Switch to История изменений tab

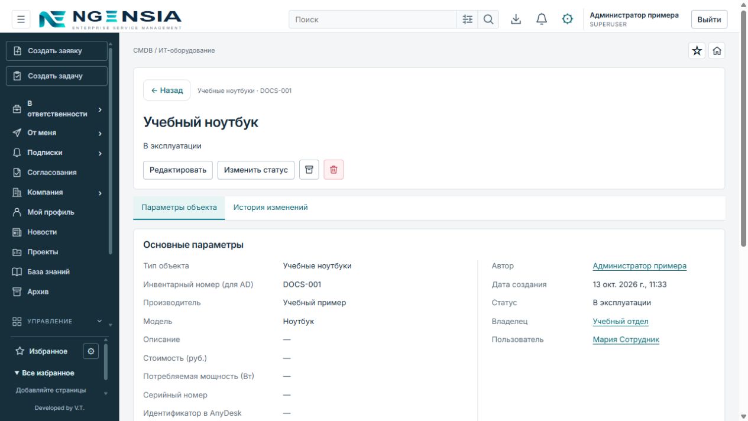(x=270, y=208)
